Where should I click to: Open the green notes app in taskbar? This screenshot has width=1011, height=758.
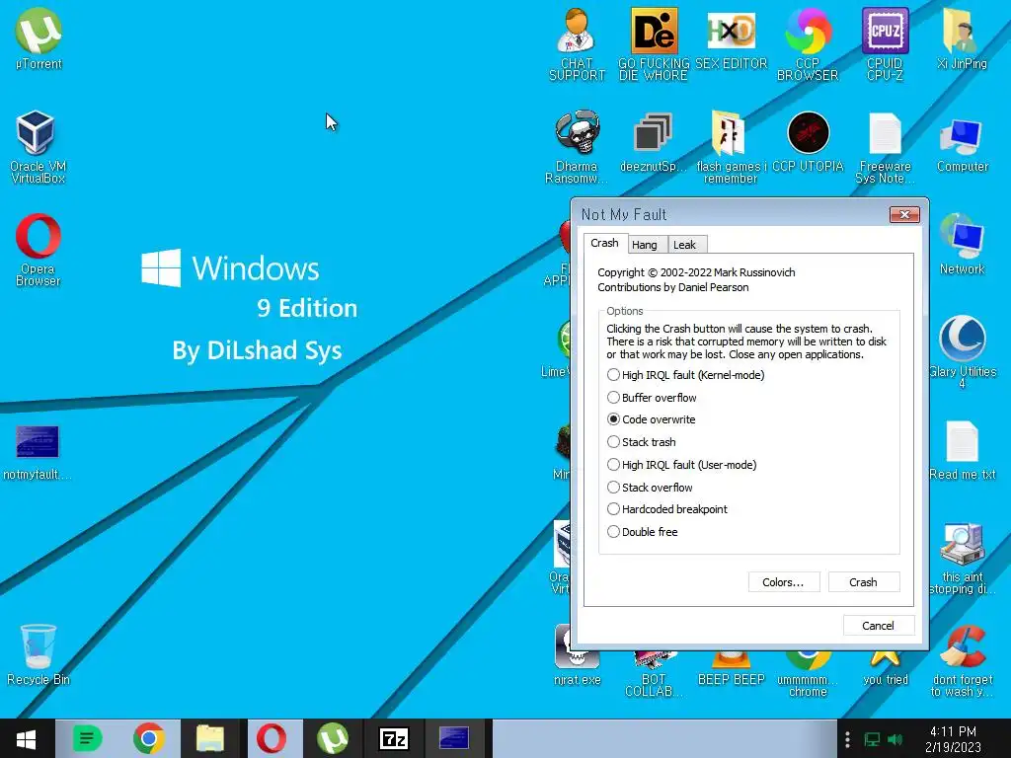tap(87, 738)
